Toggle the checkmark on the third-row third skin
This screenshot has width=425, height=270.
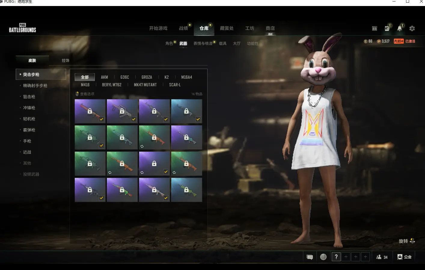coord(166,171)
